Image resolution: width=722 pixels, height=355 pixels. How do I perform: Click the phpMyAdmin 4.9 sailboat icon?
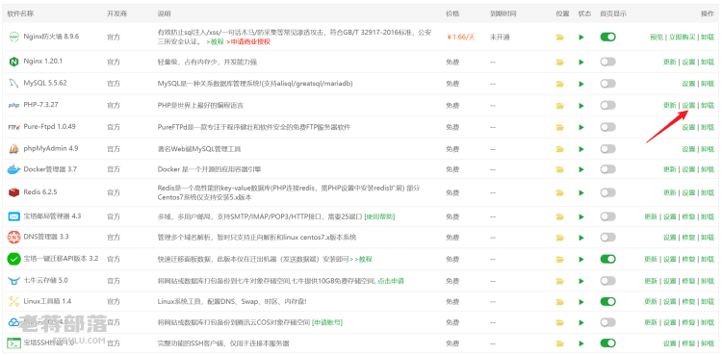(13, 149)
